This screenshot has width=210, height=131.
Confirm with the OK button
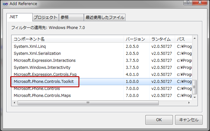(159, 120)
